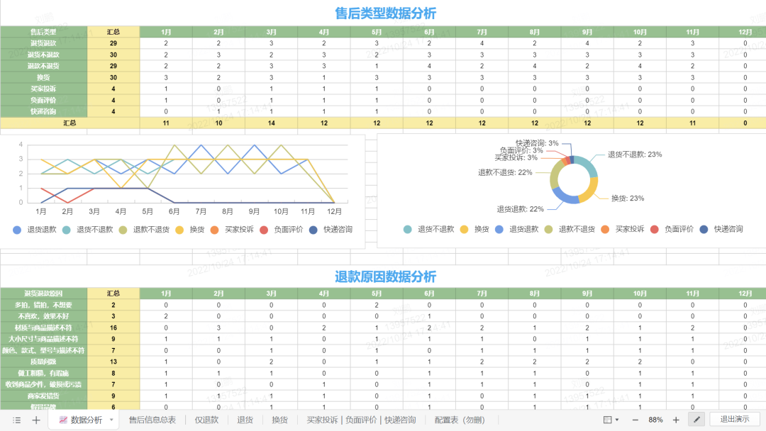Select the 7月 column header in top table

482,32
